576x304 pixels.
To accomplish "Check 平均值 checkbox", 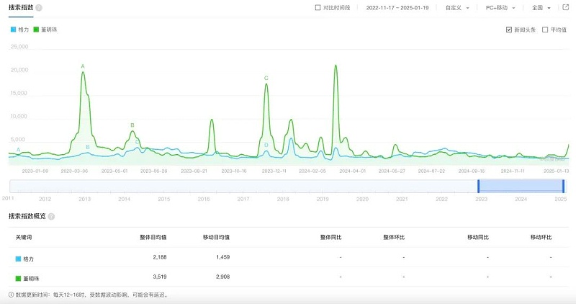I will click(x=545, y=30).
